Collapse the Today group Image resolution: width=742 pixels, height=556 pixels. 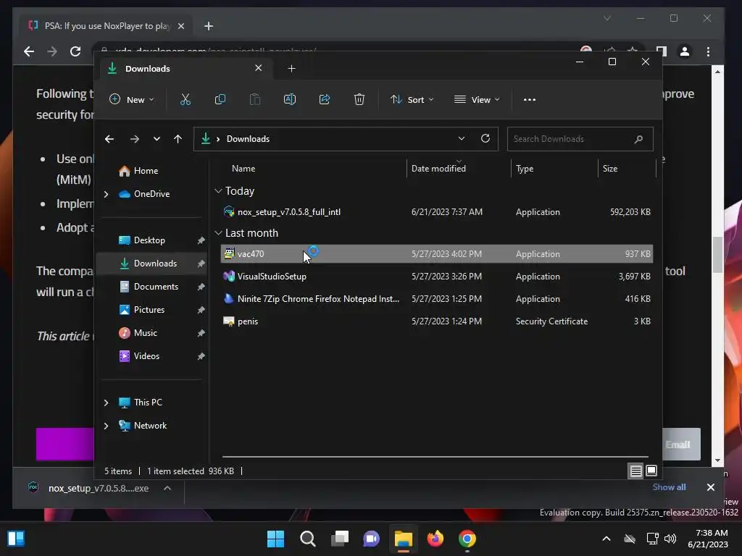[218, 191]
